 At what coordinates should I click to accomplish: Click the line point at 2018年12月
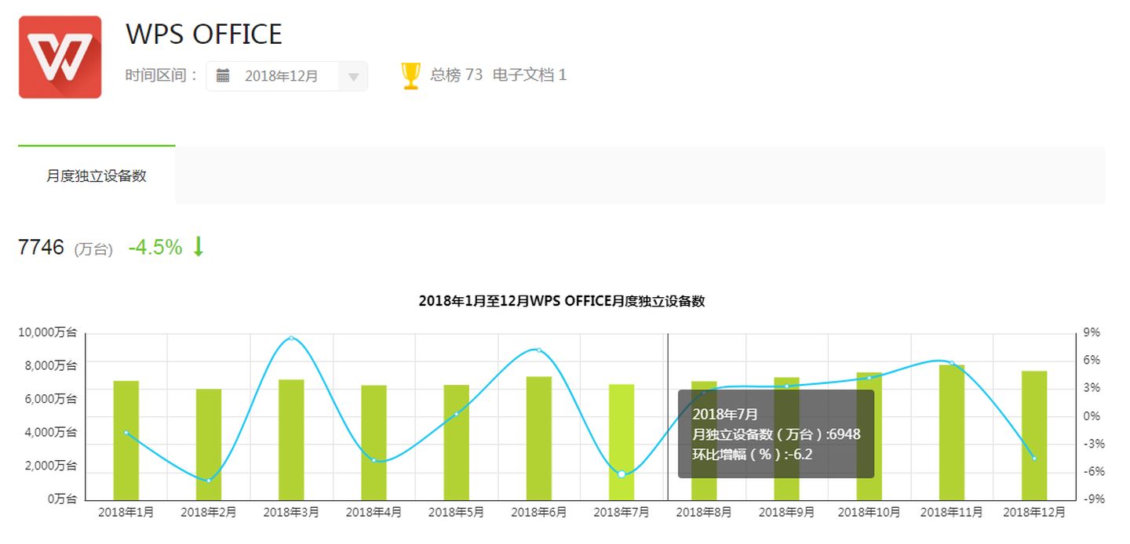click(1034, 458)
